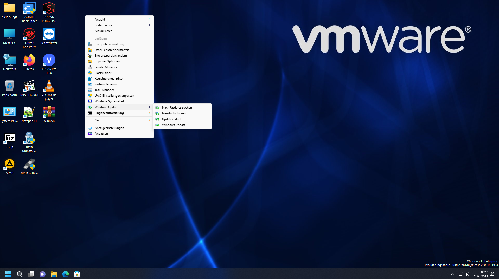Viewport: 499px width, 279px height.
Task: Choose Anpassen in context menu
Action: [x=119, y=134]
